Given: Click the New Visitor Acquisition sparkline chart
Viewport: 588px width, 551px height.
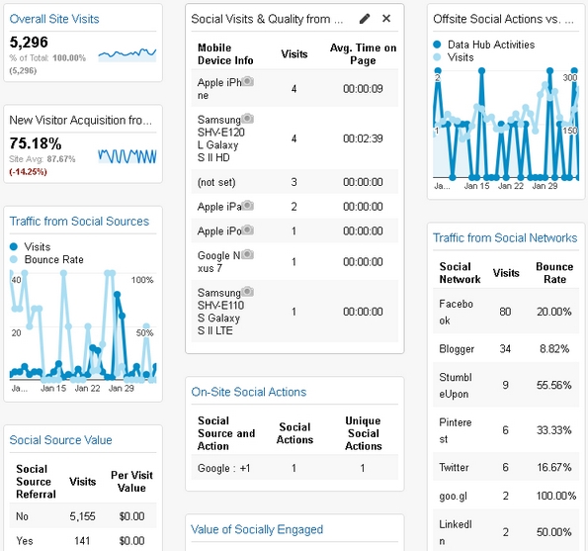Looking at the screenshot, I should tap(127, 156).
